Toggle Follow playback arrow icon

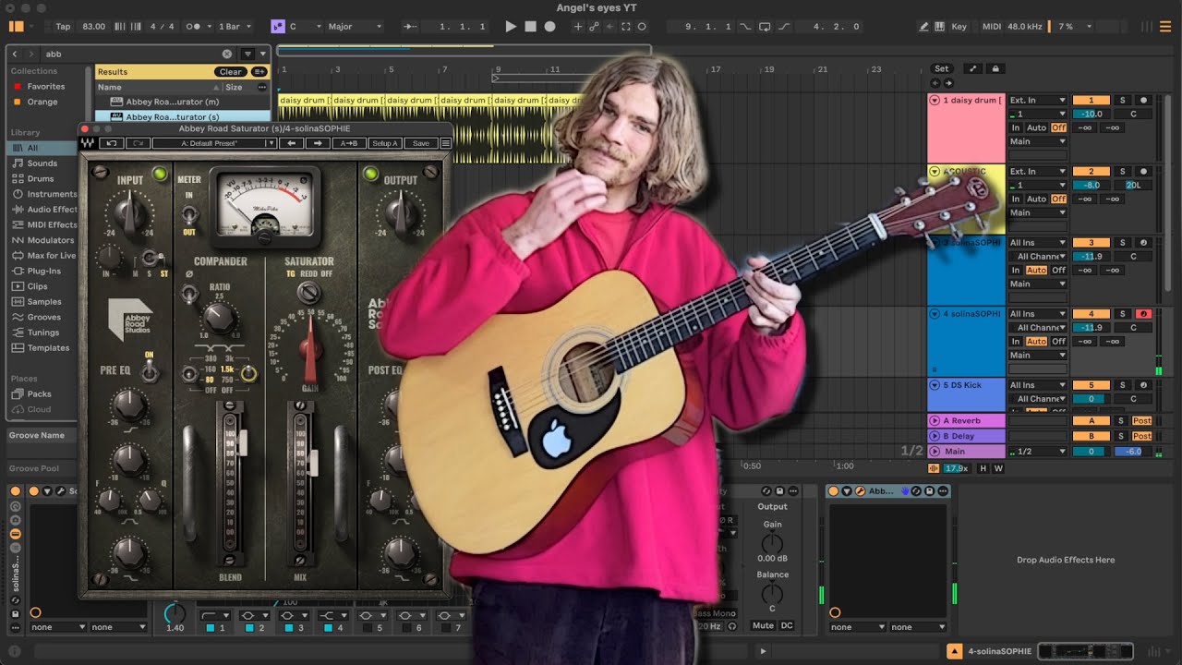(411, 27)
